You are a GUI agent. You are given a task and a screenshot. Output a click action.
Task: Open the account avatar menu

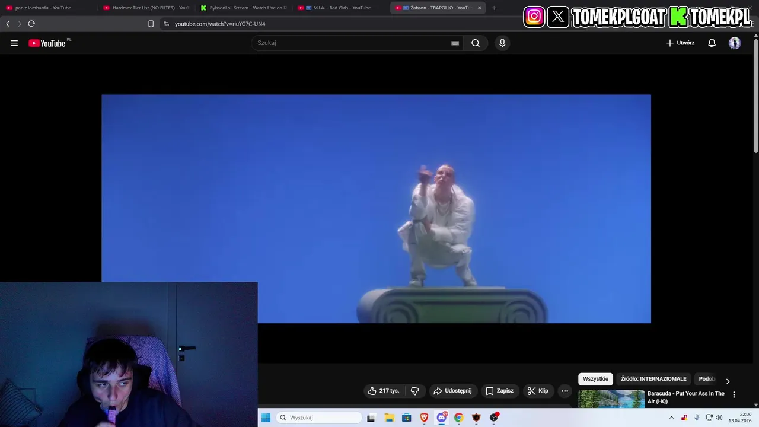tap(735, 43)
